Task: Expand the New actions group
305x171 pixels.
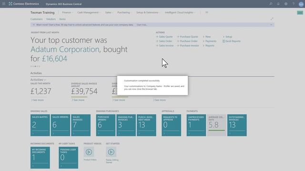Action: [206, 37]
